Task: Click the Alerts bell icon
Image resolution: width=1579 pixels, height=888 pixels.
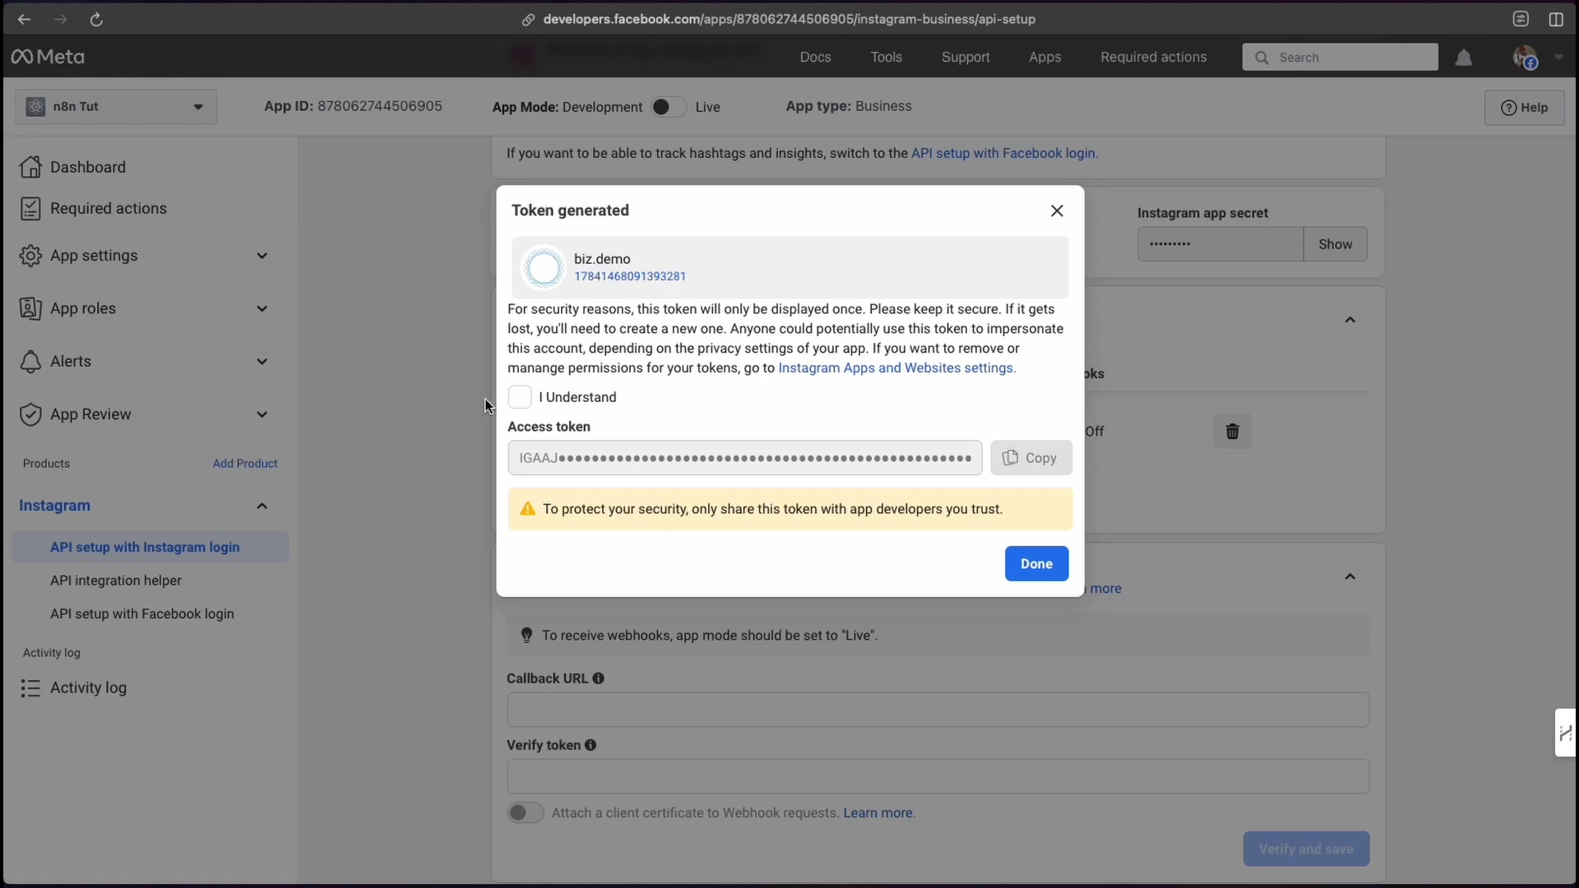Action: [30, 362]
